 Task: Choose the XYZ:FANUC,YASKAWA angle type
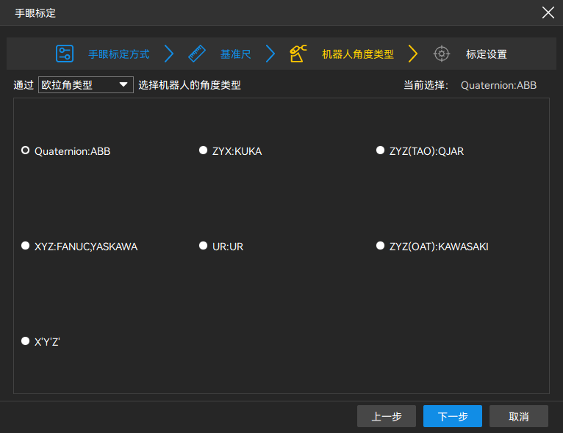pyautogui.click(x=26, y=246)
